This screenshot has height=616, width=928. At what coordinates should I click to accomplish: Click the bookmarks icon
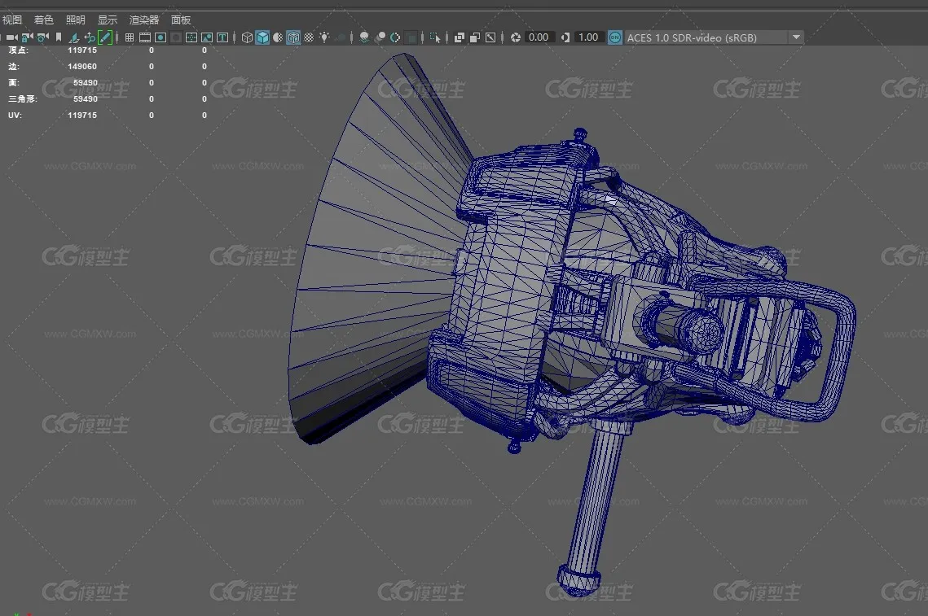coord(59,37)
